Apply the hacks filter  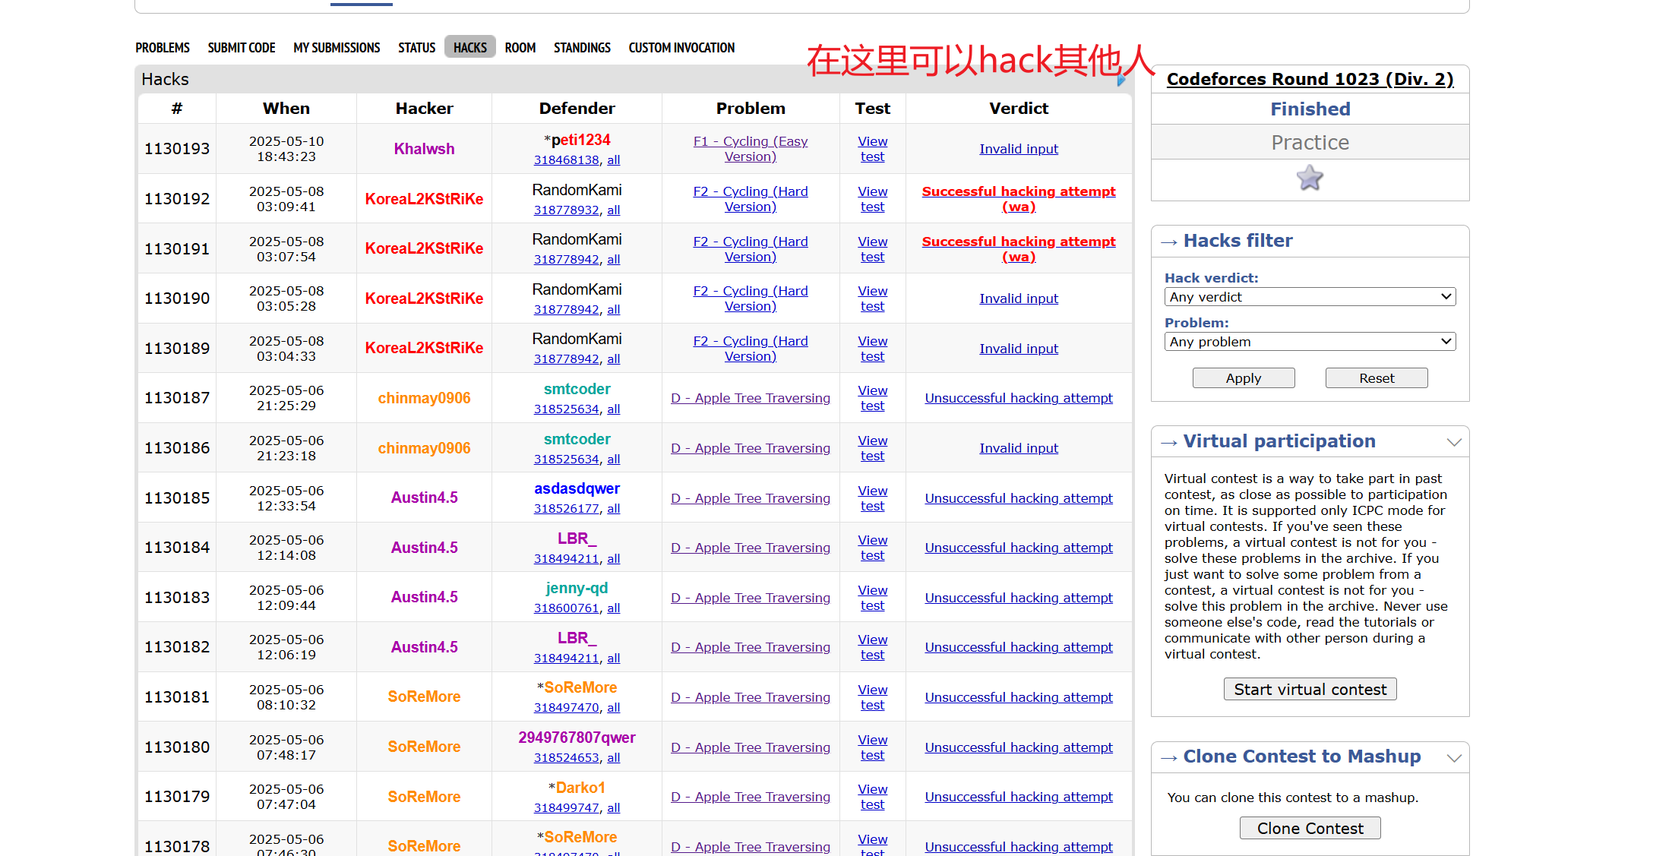(x=1243, y=377)
